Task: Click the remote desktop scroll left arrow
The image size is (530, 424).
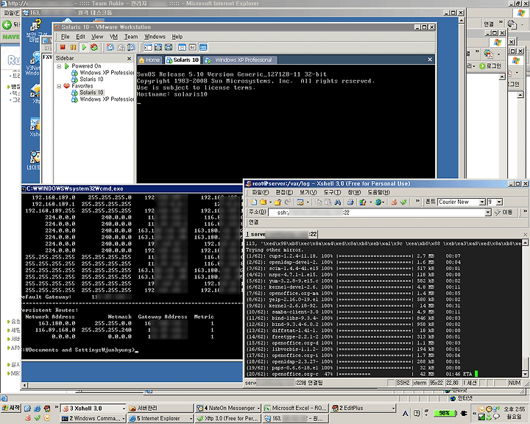Action: click(24, 385)
